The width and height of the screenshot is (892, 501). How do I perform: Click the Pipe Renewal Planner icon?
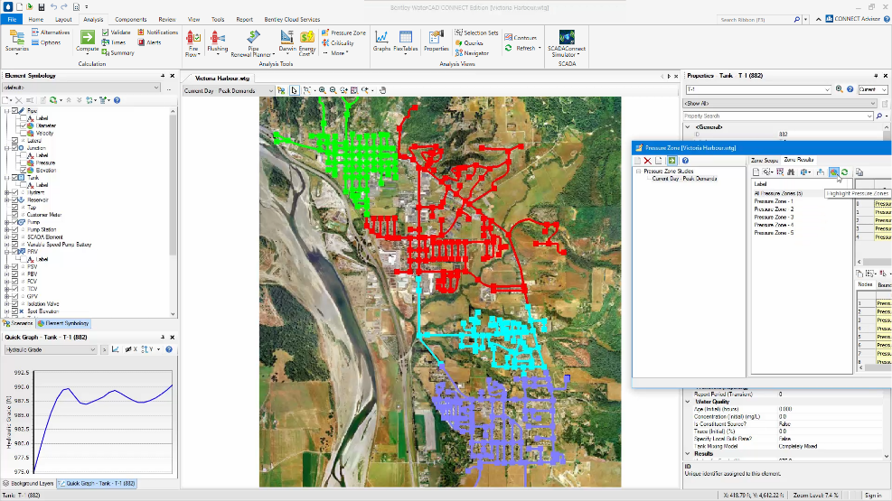coord(253,38)
